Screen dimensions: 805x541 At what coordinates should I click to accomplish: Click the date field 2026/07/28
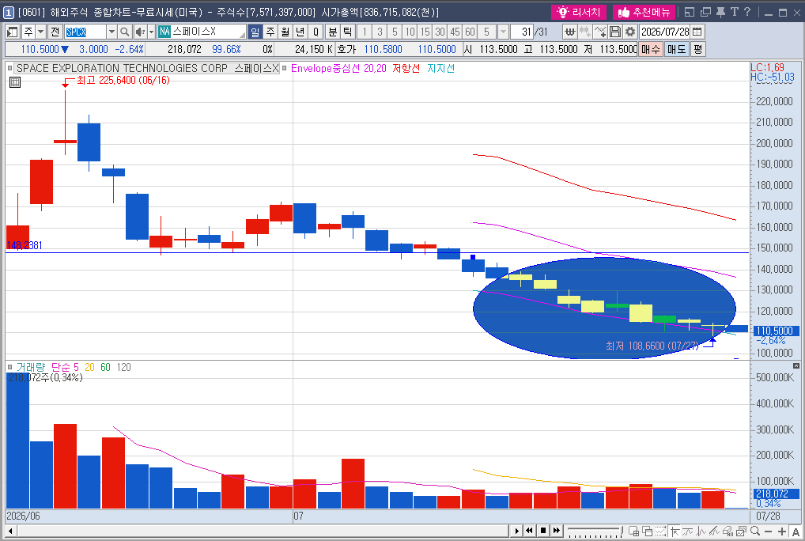coord(665,32)
